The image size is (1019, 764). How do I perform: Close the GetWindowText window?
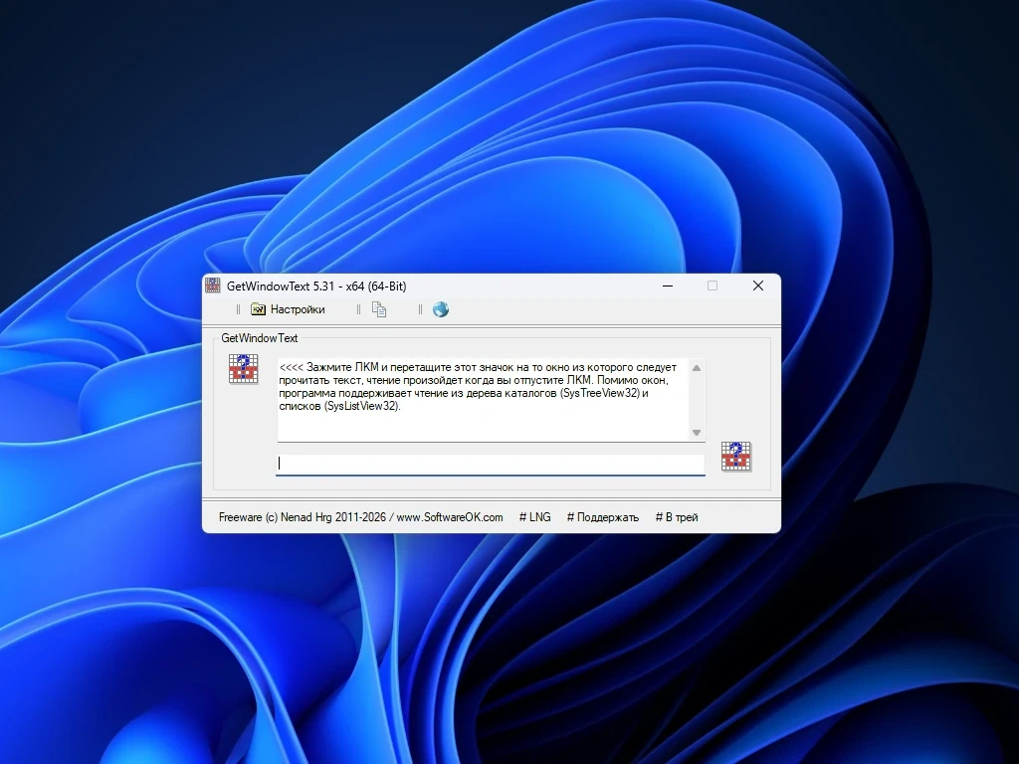click(757, 286)
